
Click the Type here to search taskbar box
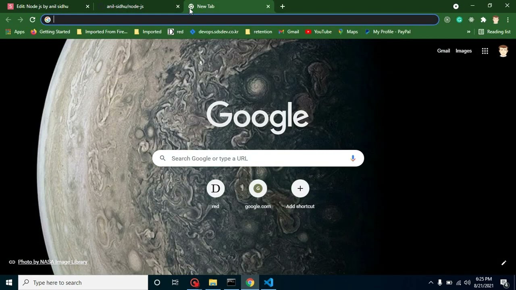click(83, 283)
